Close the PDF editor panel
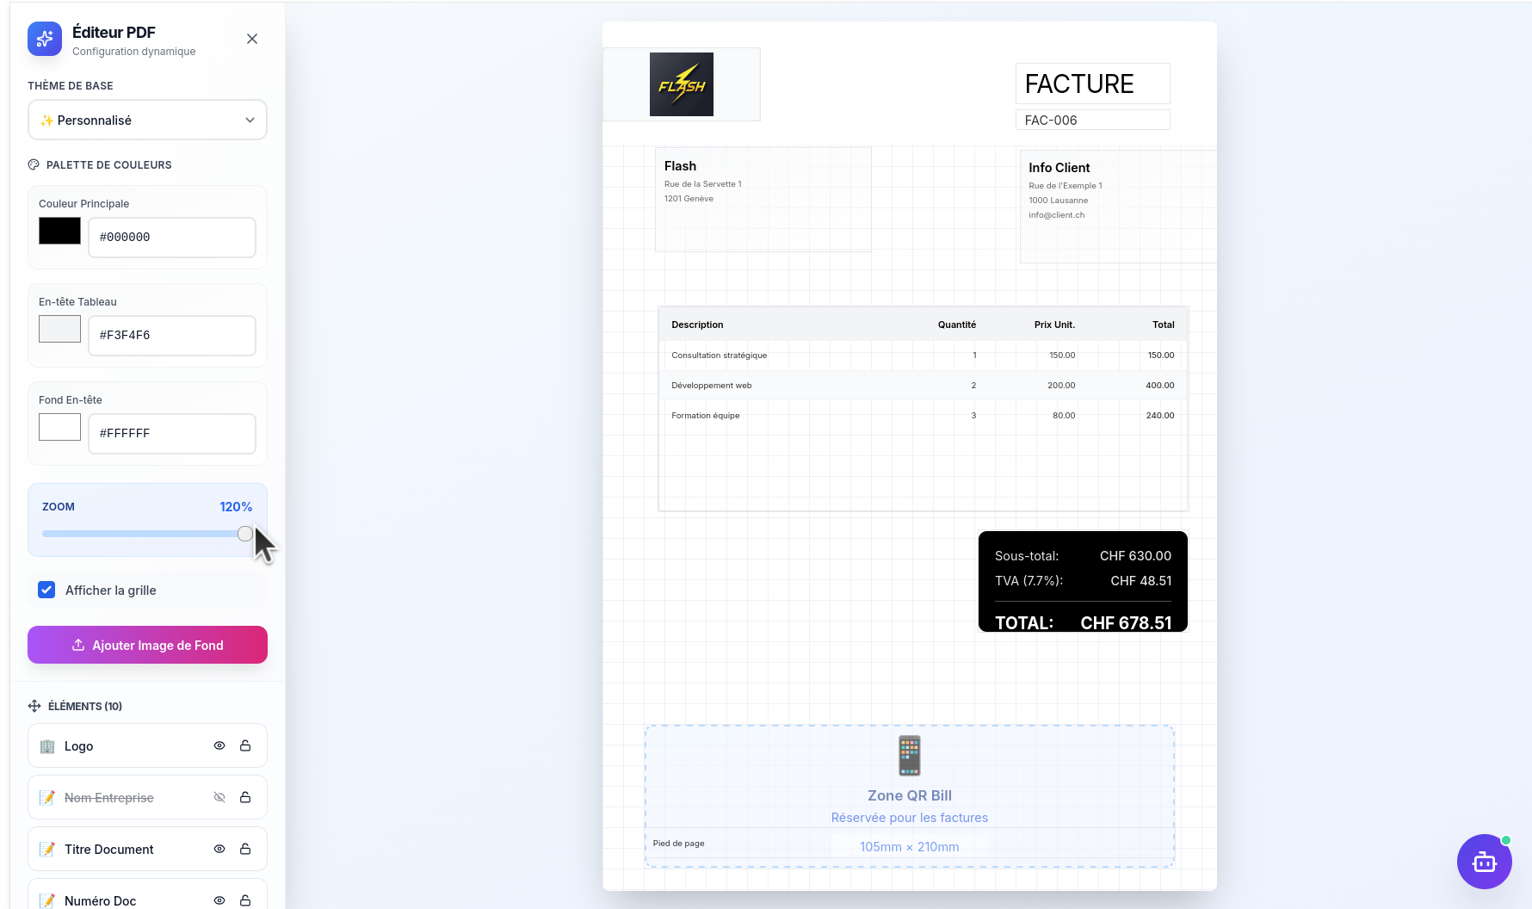Image resolution: width=1532 pixels, height=909 pixels. [252, 39]
